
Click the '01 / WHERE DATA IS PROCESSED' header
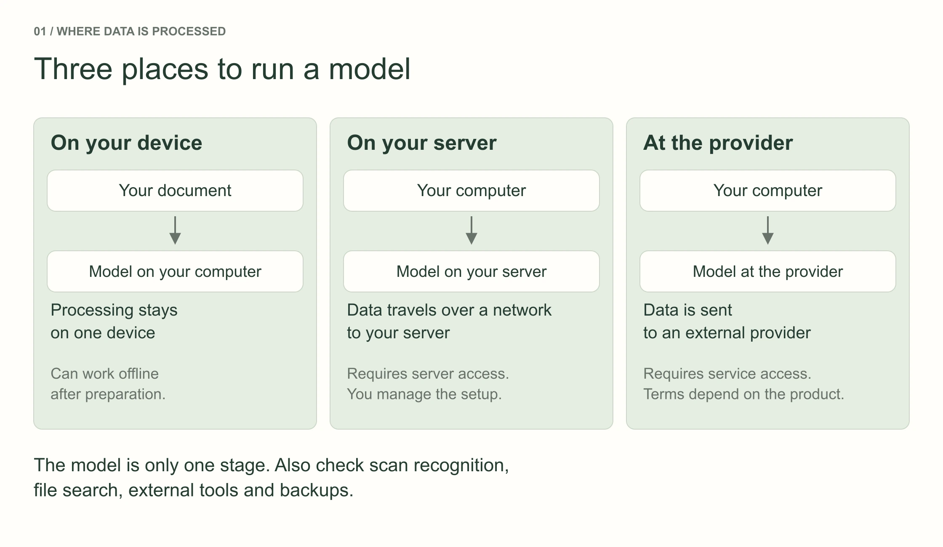pyautogui.click(x=130, y=32)
